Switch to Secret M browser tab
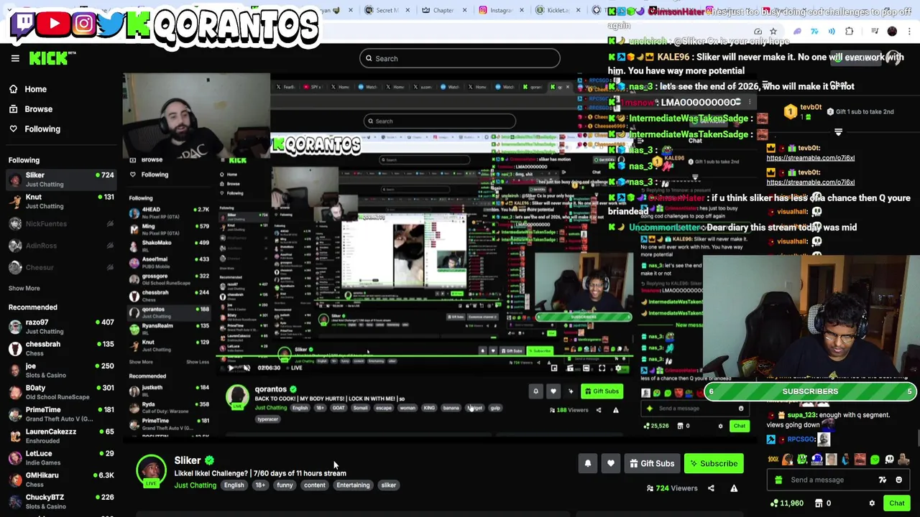The image size is (920, 517). pyautogui.click(x=385, y=10)
